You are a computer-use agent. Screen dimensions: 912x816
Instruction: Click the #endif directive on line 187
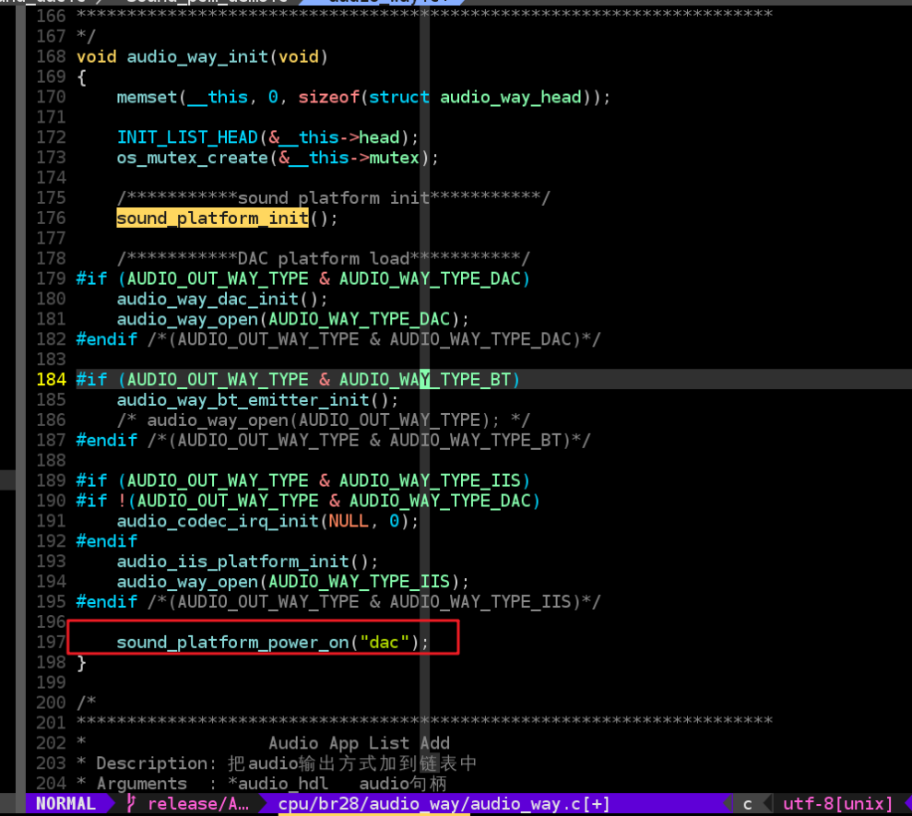pos(106,441)
